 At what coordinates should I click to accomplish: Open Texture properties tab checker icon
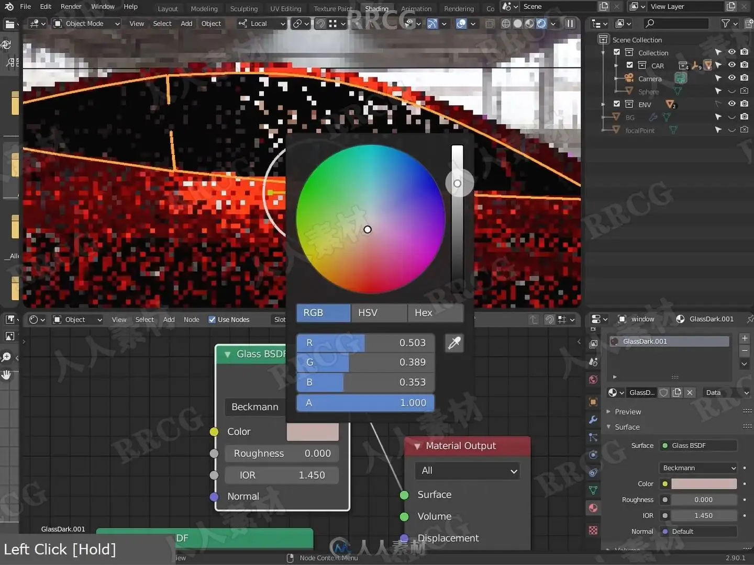coord(593,530)
